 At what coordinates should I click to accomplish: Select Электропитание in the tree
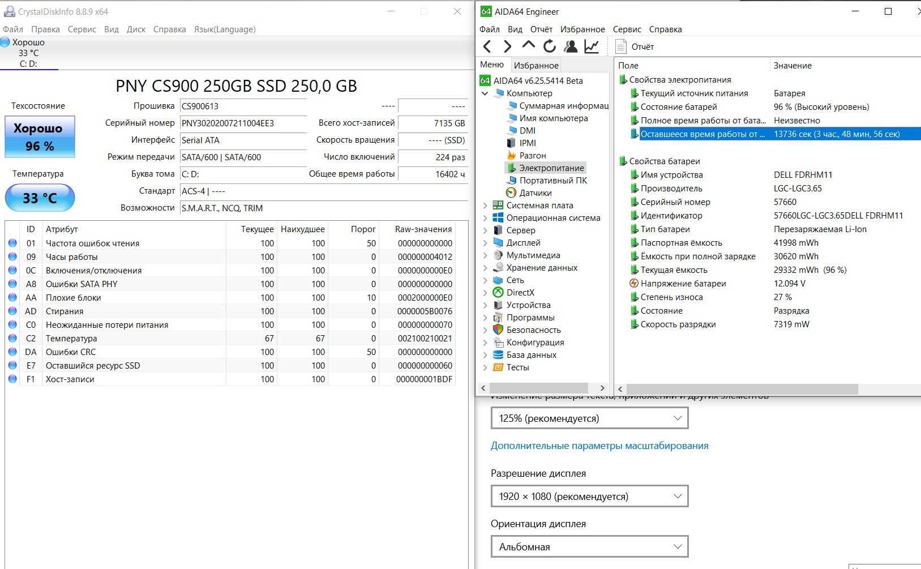pyautogui.click(x=551, y=168)
